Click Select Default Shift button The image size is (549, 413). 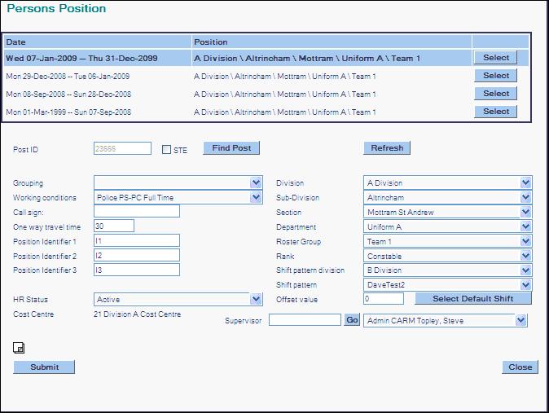pyautogui.click(x=472, y=299)
